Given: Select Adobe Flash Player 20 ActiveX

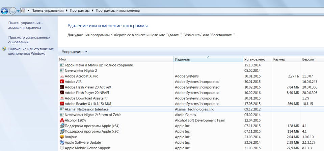Looking at the screenshot, I should coord(88,87).
